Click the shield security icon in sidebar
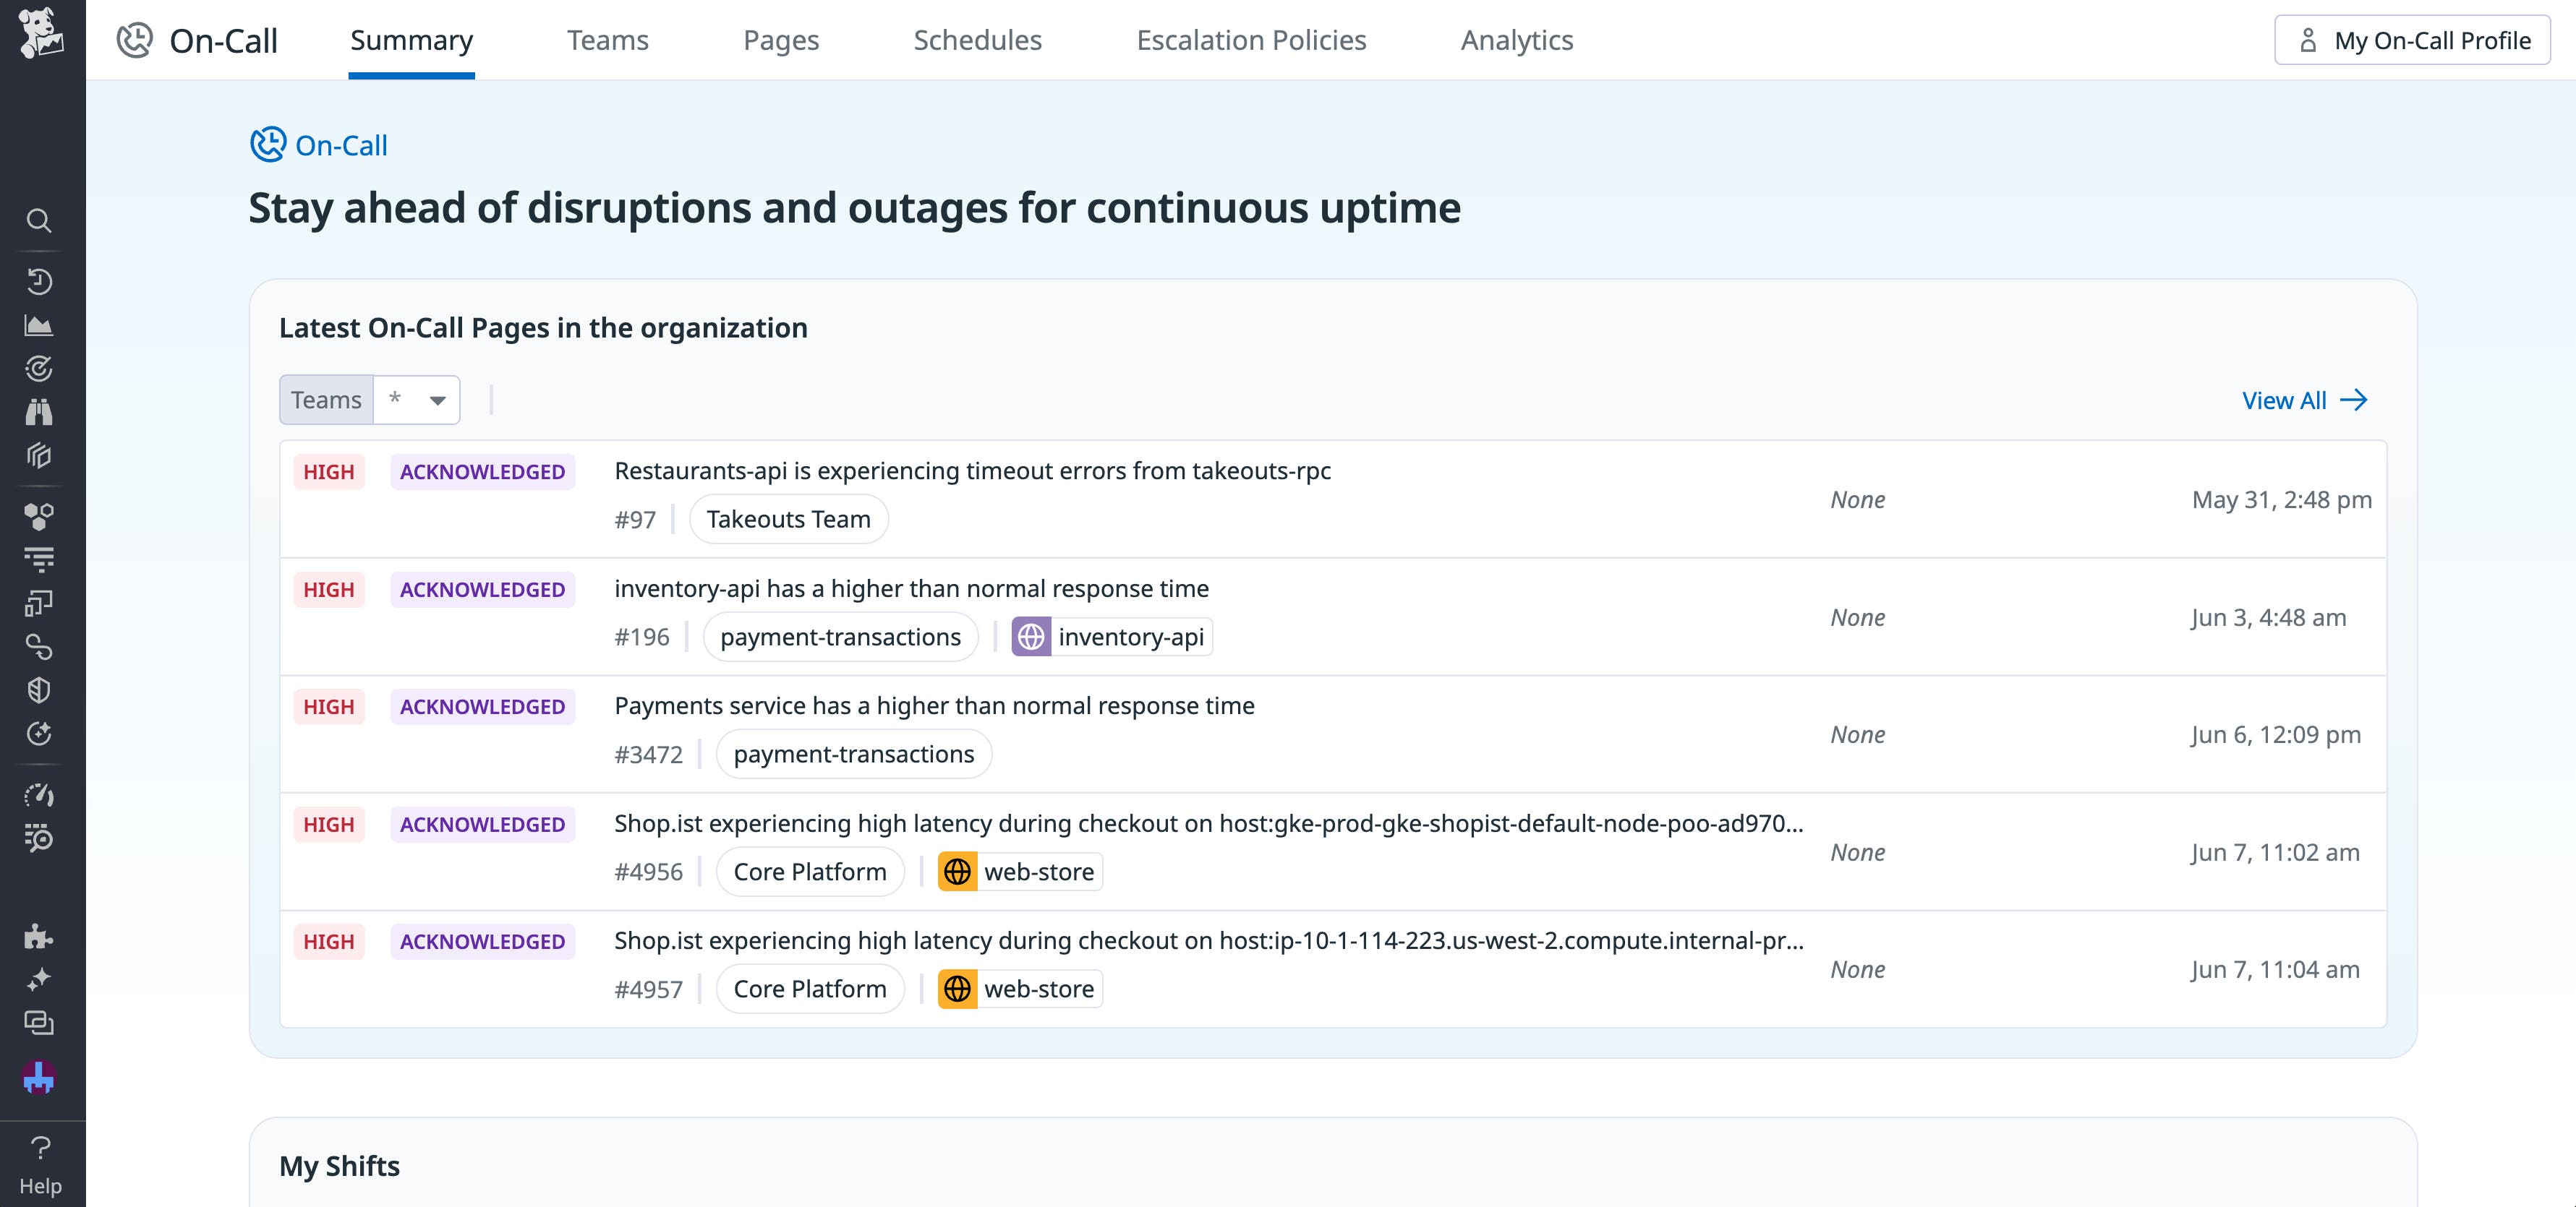This screenshot has height=1207, width=2576. [40, 690]
